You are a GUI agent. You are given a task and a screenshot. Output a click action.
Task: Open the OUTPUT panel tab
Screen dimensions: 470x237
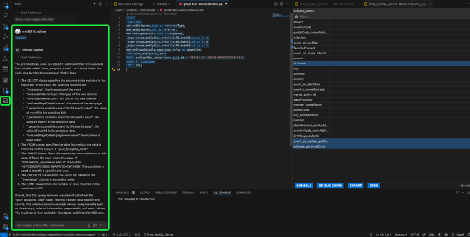point(145,193)
